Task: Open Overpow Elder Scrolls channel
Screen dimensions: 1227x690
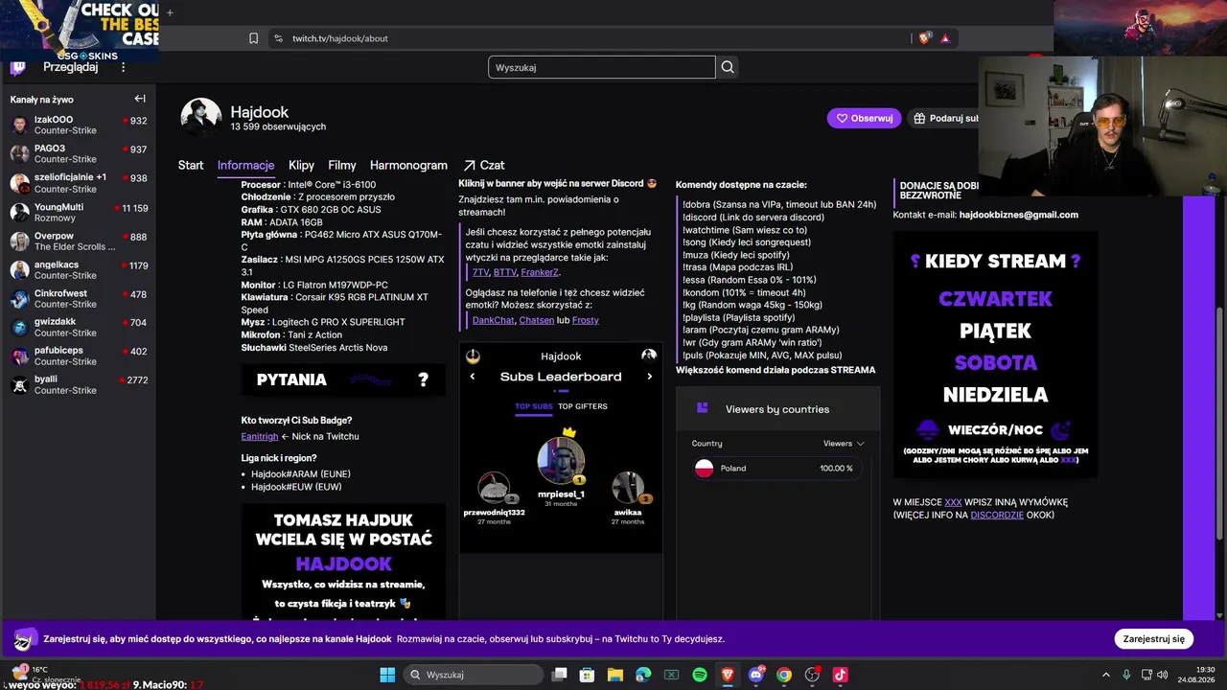Action: click(79, 241)
